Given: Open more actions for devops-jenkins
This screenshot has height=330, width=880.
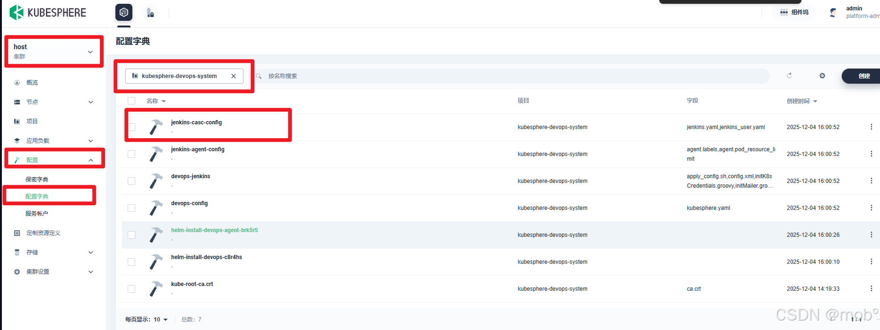Looking at the screenshot, I should [x=871, y=181].
